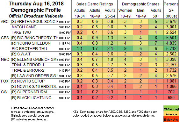
Task: Click the (R) BLACK LIGHTNING program name
Action: tap(31, 97)
